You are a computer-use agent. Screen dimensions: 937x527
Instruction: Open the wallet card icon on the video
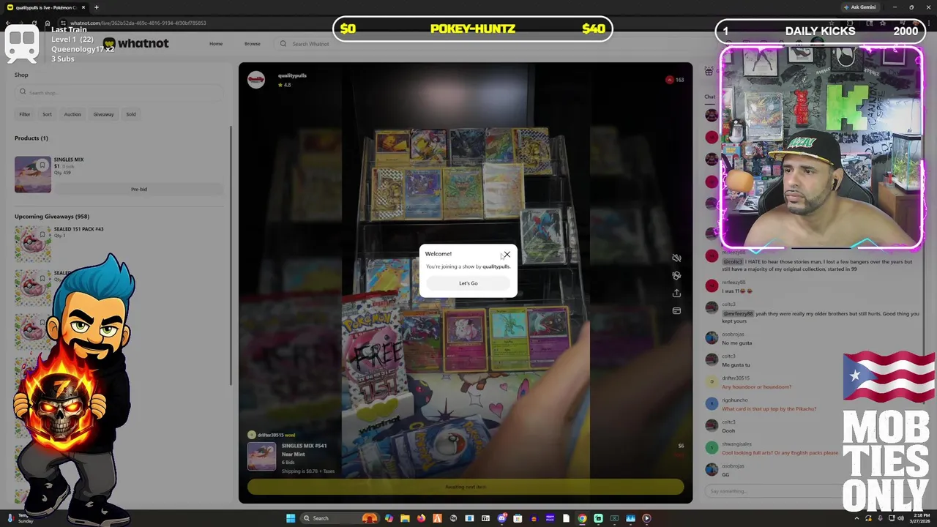[676, 310]
